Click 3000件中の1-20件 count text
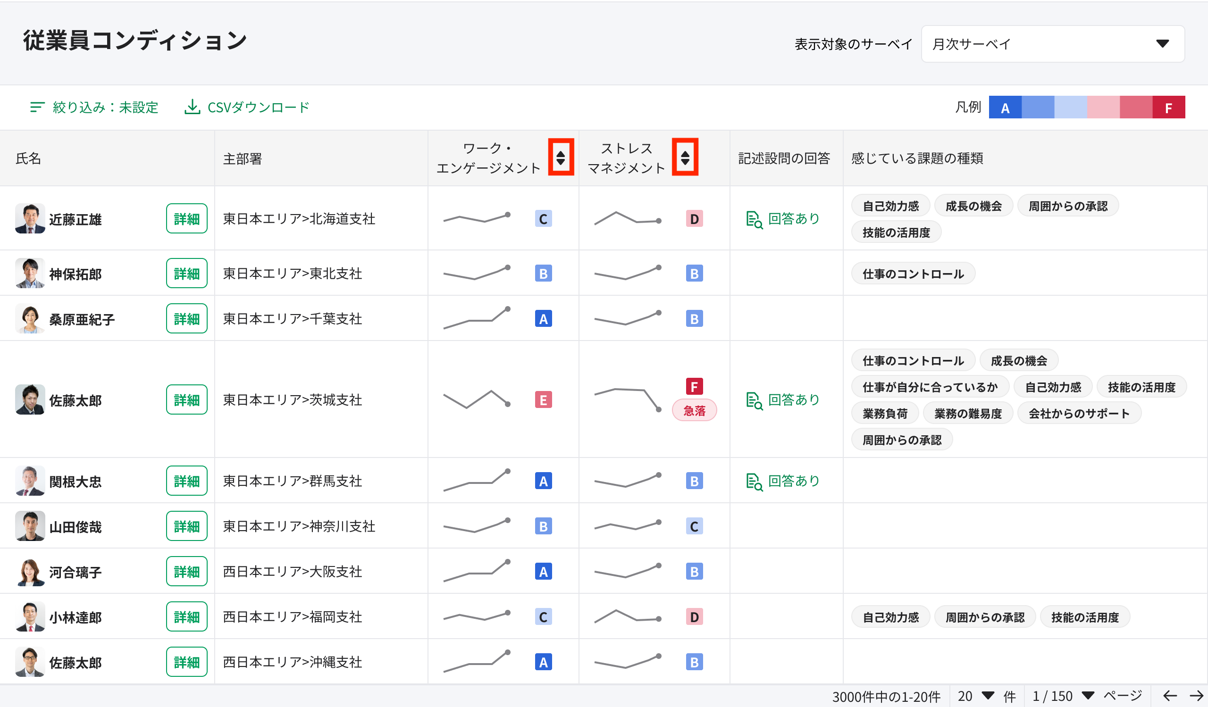 point(886,697)
